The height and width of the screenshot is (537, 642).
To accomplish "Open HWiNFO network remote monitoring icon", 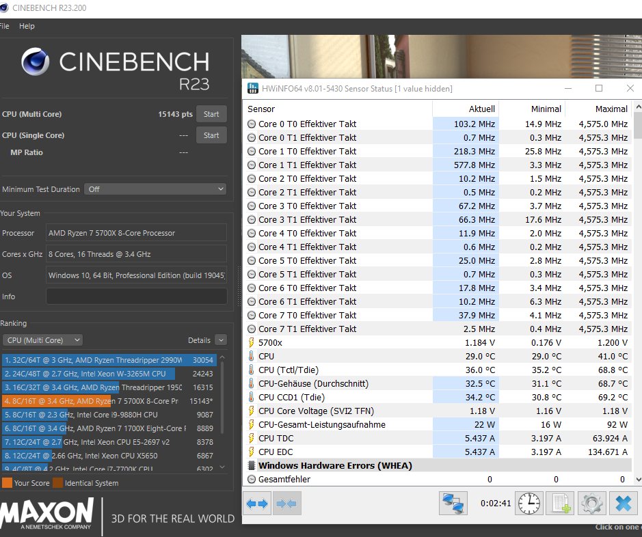I will (453, 504).
